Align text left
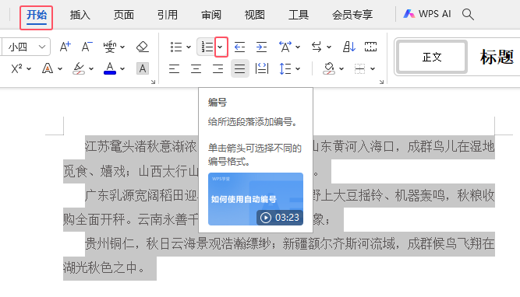 (x=174, y=68)
